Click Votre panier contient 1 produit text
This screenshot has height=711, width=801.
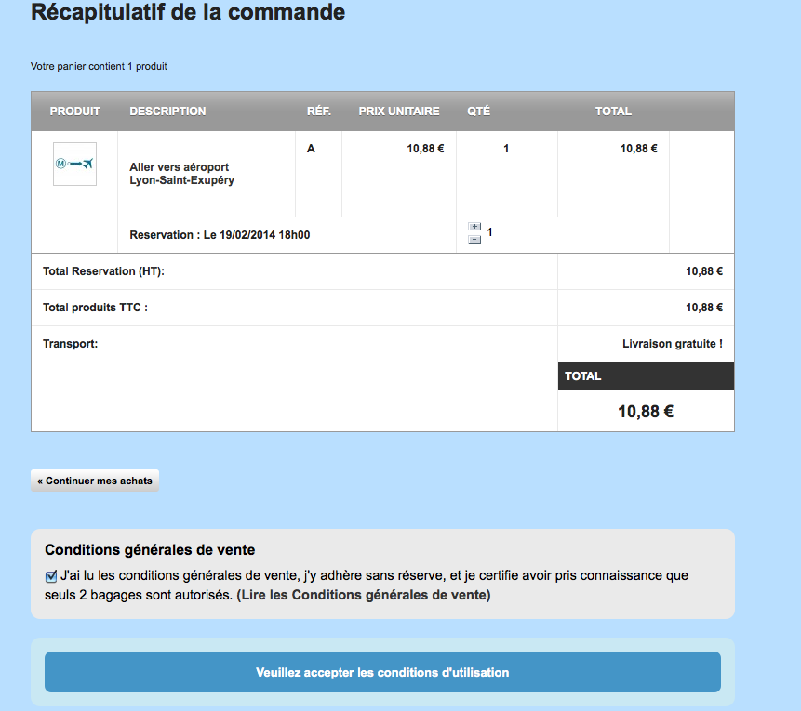point(100,66)
